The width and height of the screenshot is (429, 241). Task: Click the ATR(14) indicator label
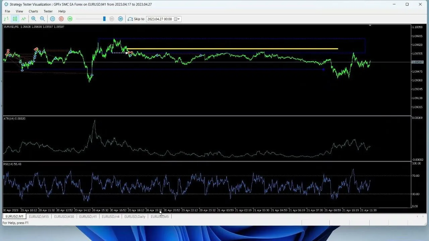(14, 118)
